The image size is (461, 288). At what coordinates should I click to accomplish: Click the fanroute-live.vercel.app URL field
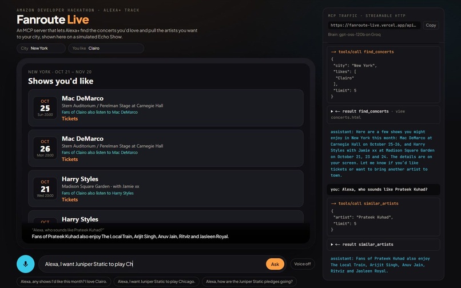[374, 25]
